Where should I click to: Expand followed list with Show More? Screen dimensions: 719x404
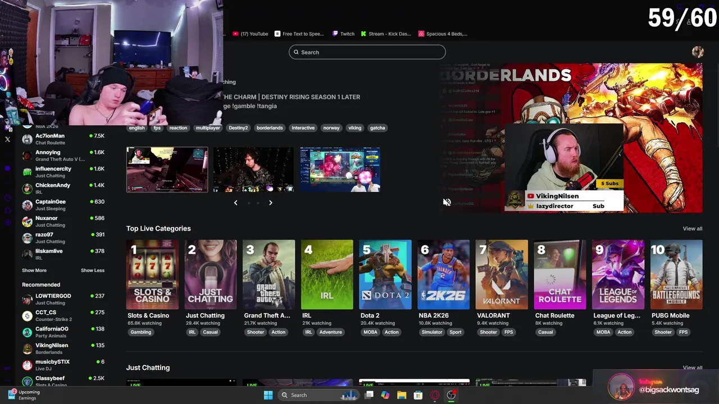point(34,270)
